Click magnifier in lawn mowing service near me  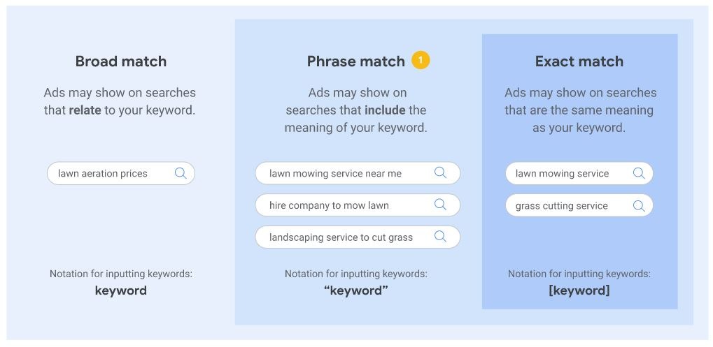pos(440,172)
